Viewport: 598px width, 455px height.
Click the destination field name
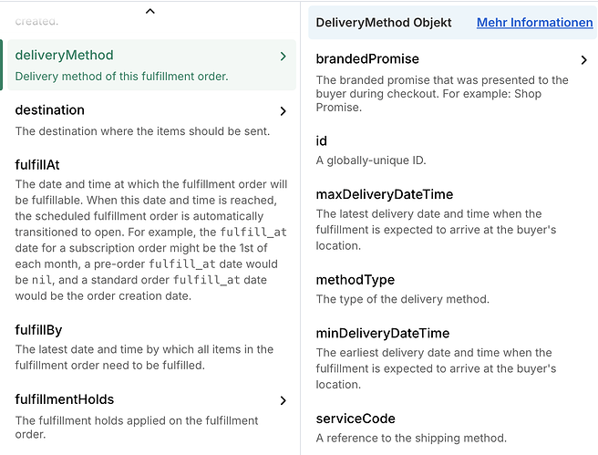[50, 110]
